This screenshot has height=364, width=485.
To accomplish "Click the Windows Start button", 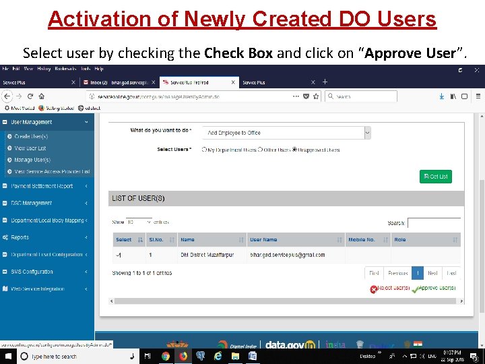I will tap(8, 357).
